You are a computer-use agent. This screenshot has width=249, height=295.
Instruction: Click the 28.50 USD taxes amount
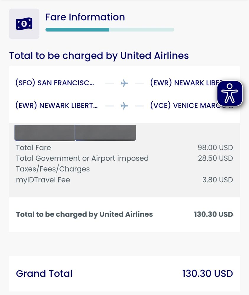coord(215,158)
